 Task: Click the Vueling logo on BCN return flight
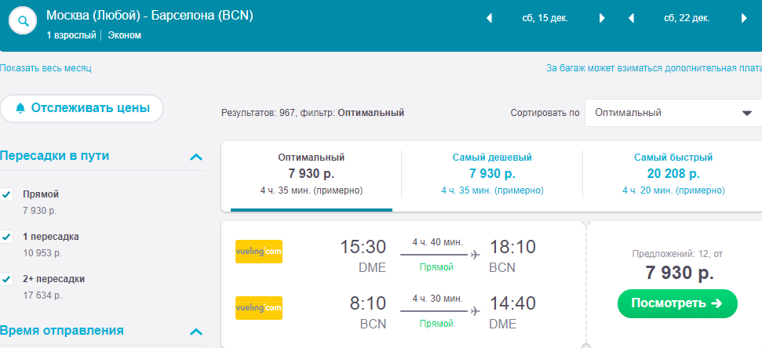click(x=258, y=308)
